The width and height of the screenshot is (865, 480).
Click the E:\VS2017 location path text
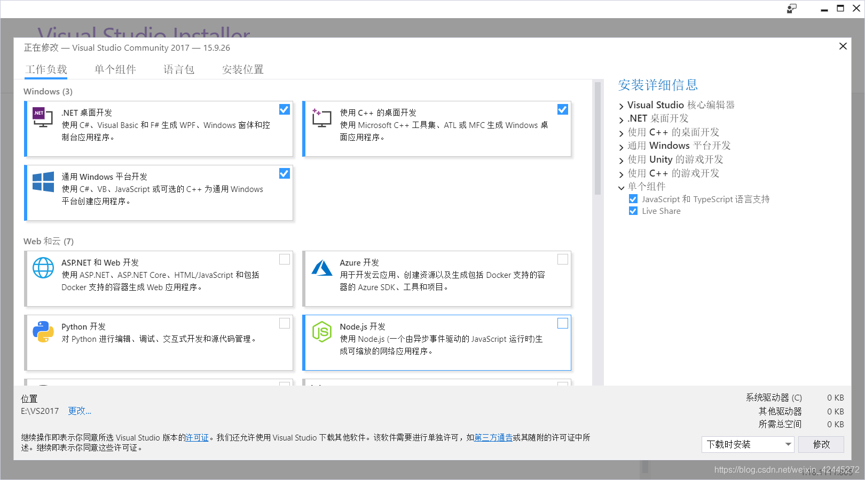coord(40,411)
